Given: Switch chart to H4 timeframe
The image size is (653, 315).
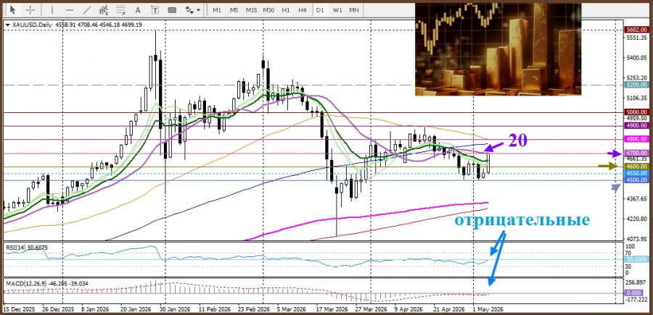Looking at the screenshot, I should [x=303, y=9].
